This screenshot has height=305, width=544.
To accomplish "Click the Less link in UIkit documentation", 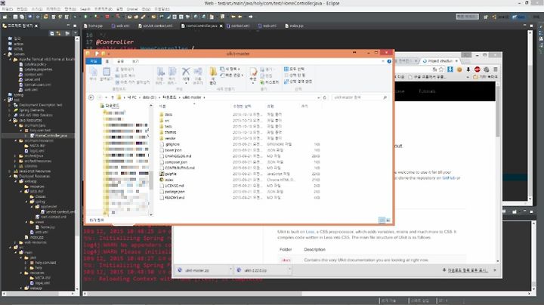I will pos(310,232).
